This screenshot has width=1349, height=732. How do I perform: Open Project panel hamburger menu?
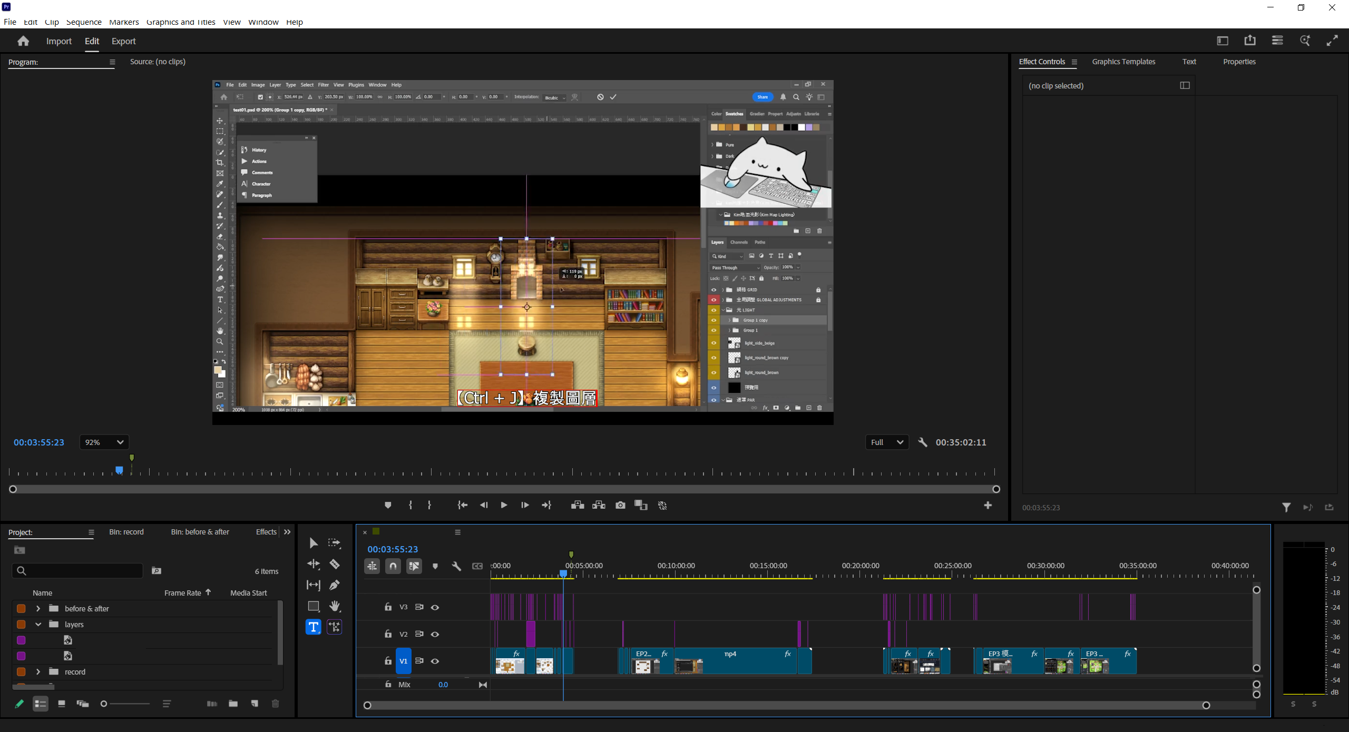point(91,532)
